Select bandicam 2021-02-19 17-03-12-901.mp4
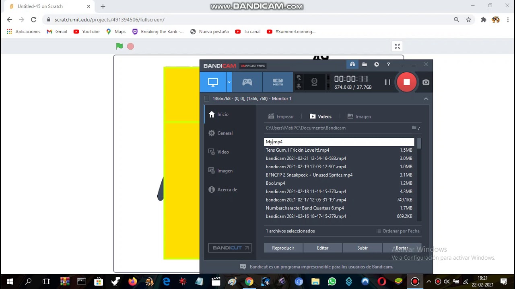Viewport: 515px width, 289px height. tap(339, 167)
